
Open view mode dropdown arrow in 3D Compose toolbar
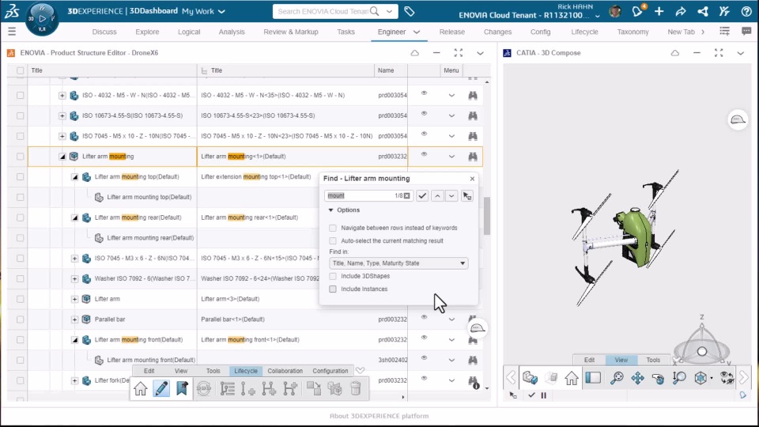[711, 378]
